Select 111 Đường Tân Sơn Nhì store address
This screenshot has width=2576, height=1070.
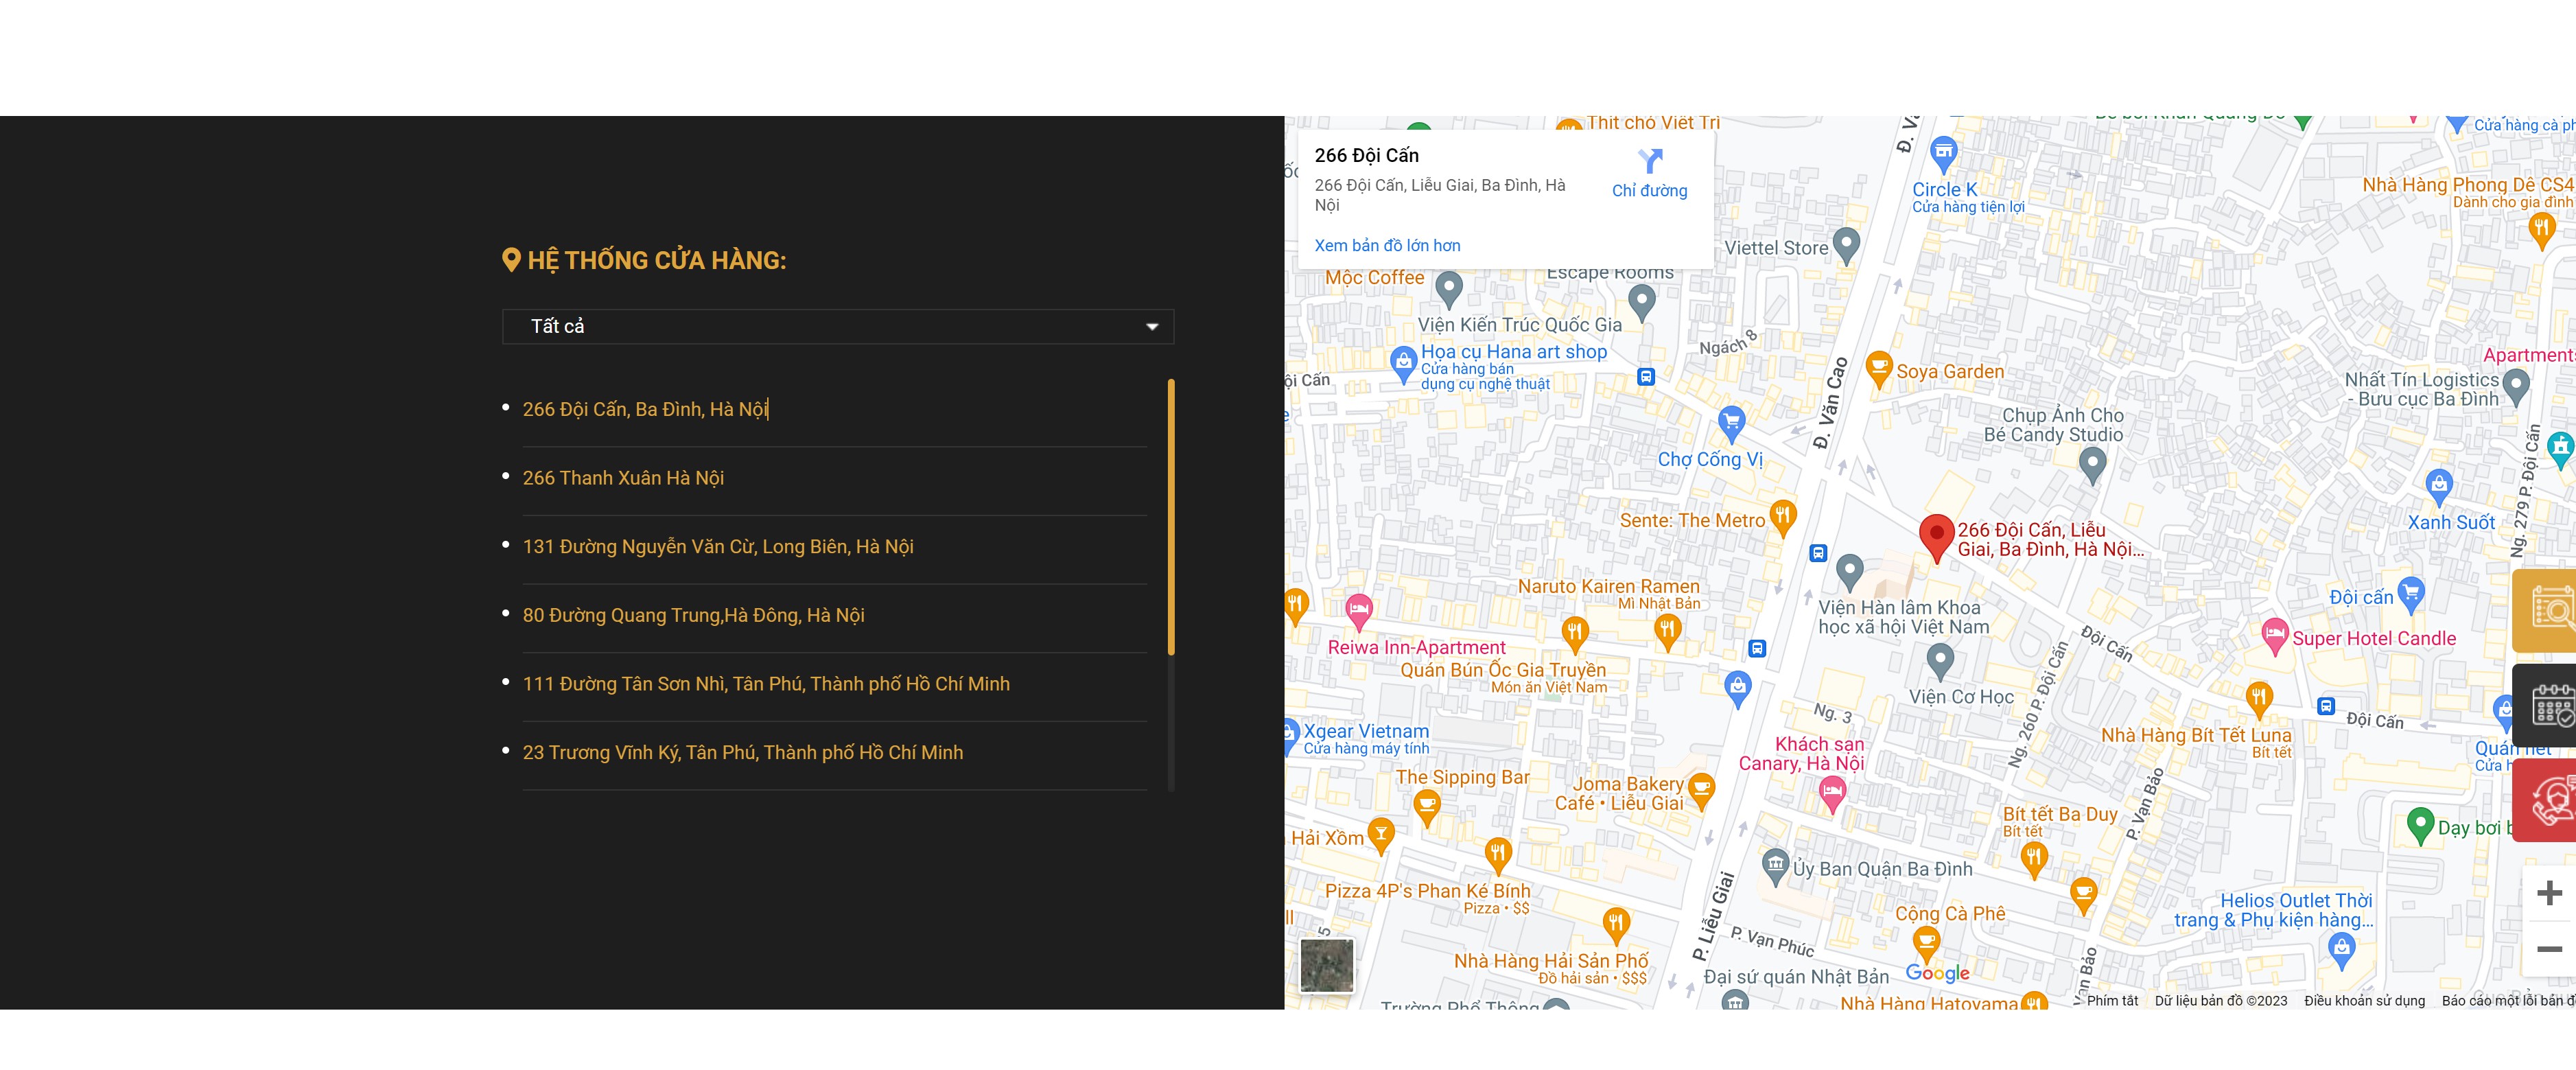765,684
